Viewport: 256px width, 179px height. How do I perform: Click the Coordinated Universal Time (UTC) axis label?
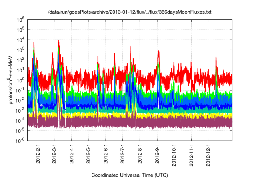click(129, 175)
